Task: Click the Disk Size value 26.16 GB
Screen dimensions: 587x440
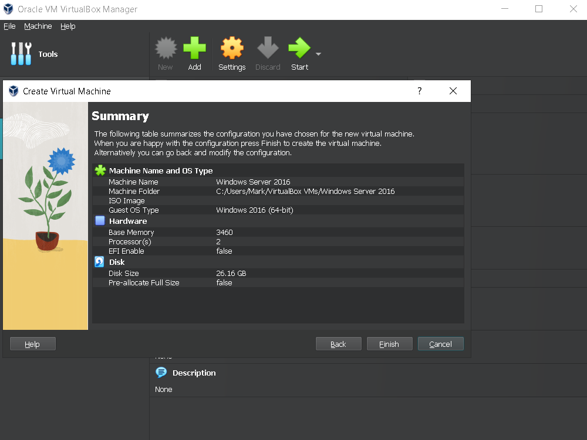Action: tap(231, 274)
